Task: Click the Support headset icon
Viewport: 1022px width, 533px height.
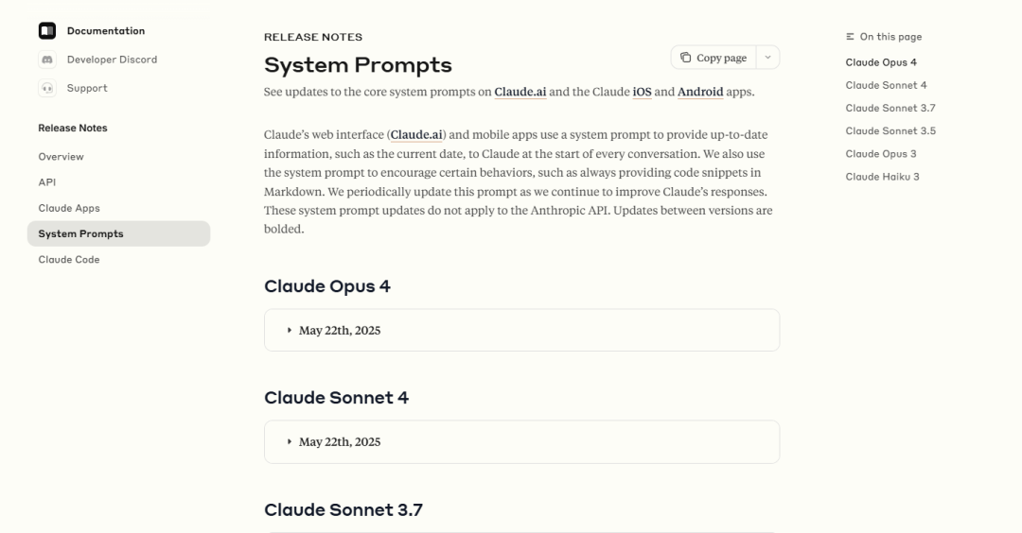Action: click(47, 88)
